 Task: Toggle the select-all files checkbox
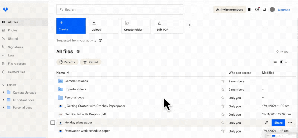point(268,62)
